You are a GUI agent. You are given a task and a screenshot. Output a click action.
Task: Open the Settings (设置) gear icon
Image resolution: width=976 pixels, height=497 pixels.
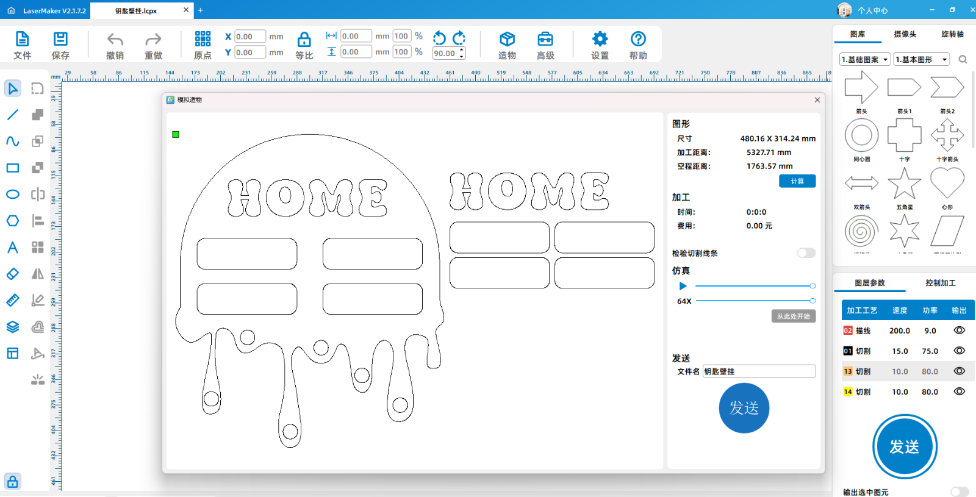pos(600,46)
